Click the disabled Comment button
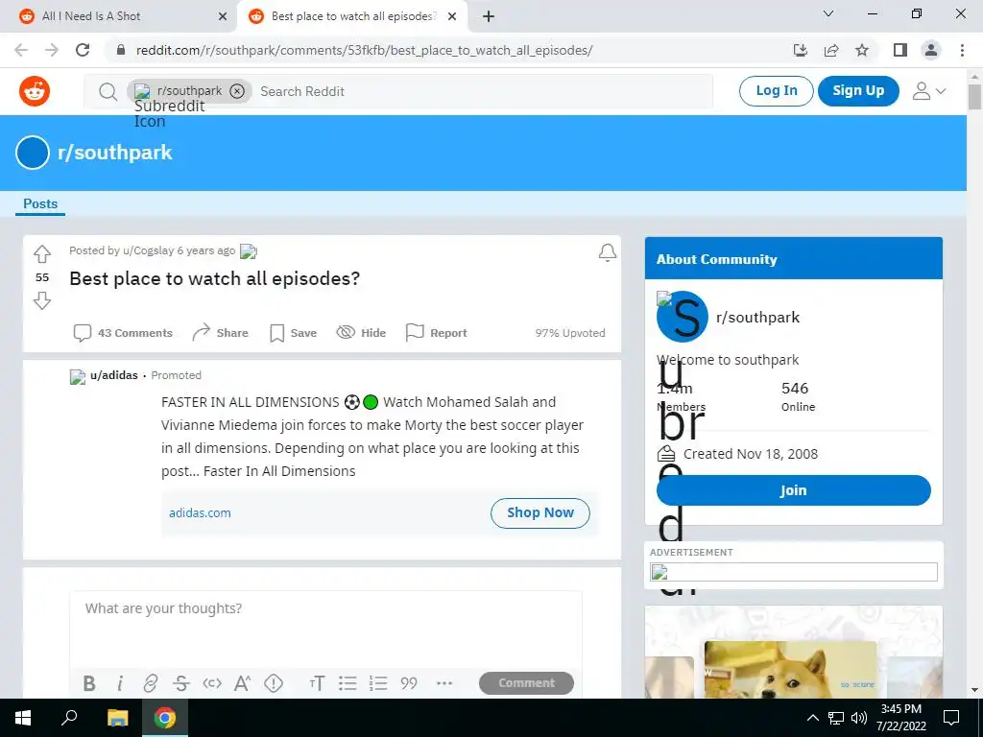983x737 pixels. pos(526,683)
